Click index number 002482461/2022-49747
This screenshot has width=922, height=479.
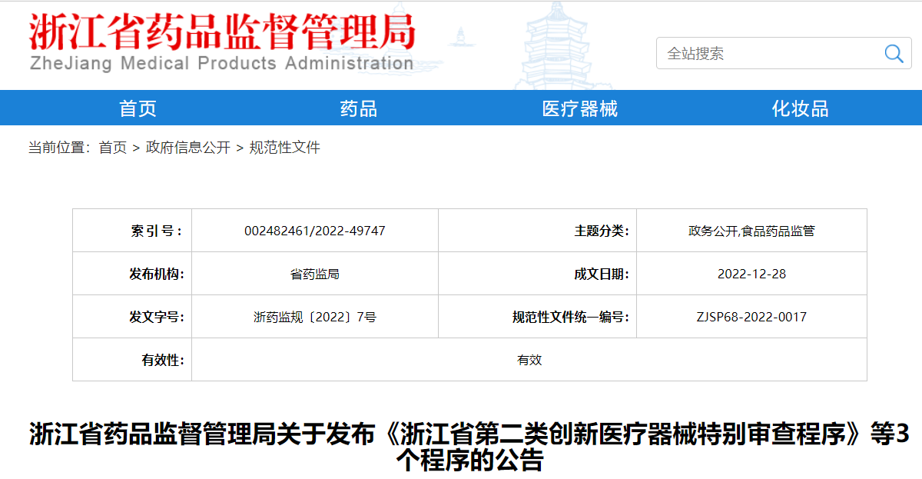click(x=315, y=231)
